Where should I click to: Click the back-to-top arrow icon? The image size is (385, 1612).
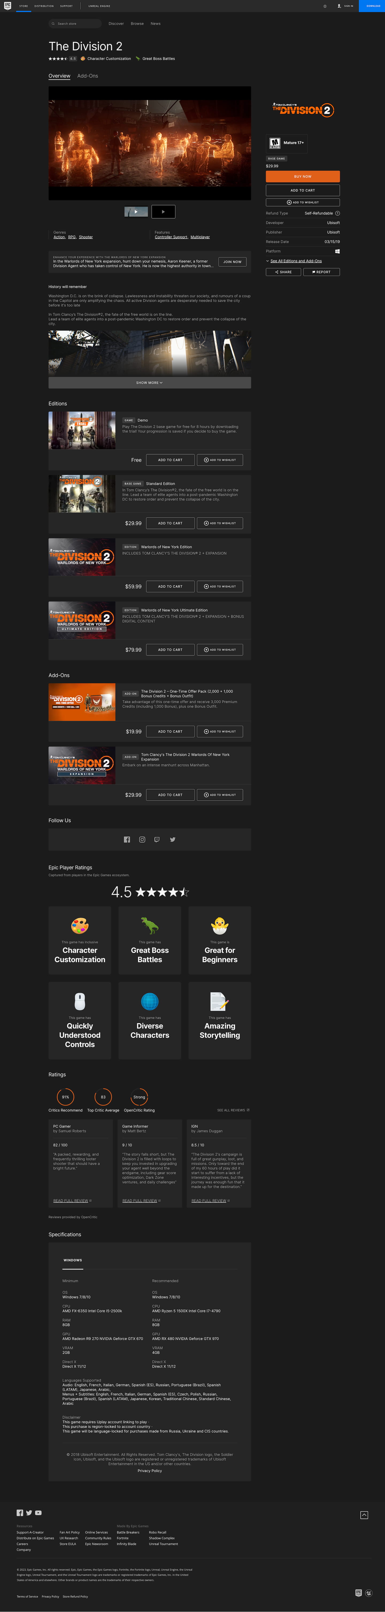point(364,1514)
